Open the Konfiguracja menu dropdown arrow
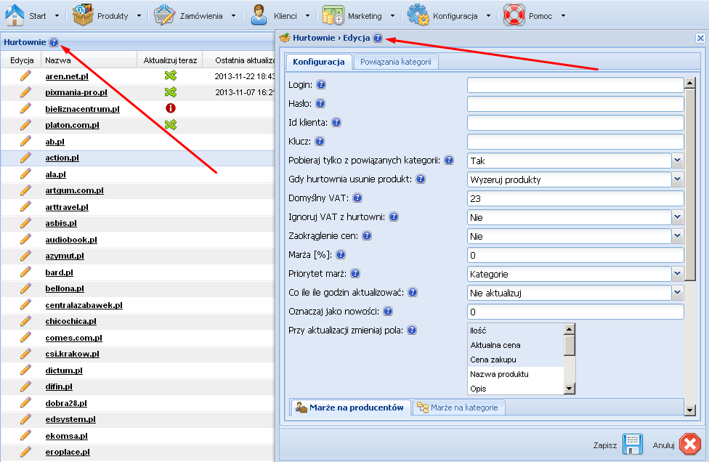Viewport: 709px width, 462px height. (x=488, y=16)
